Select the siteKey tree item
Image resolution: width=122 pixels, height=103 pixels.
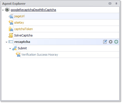coord(66,23)
